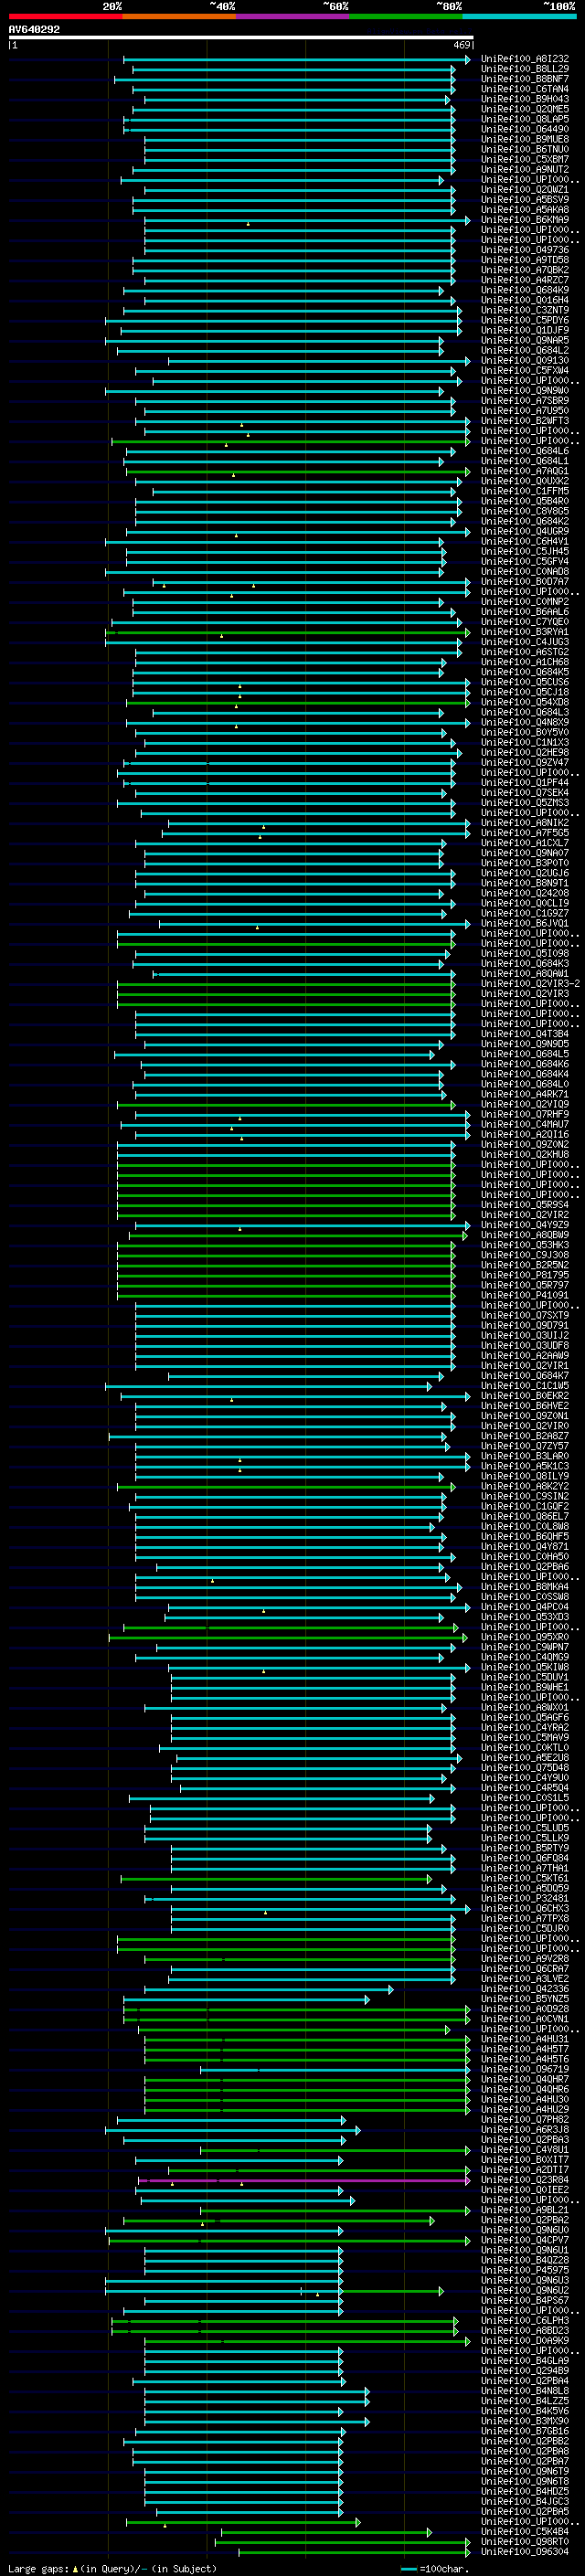
Task: Click the purple alignment bar for UniRef100_Q23R84
Action: click(x=305, y=2180)
